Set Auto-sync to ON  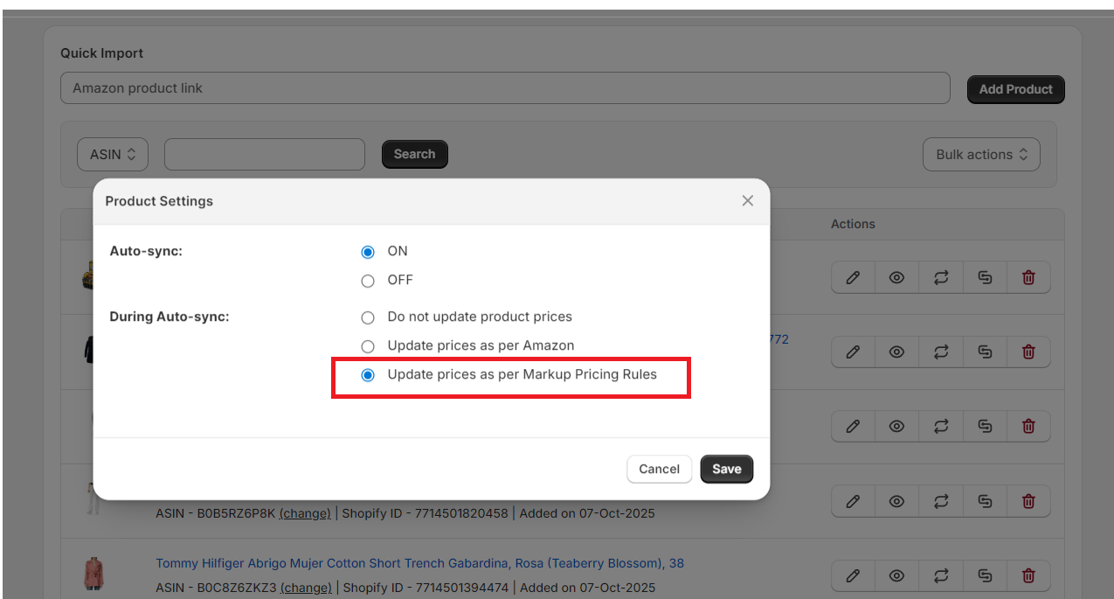pyautogui.click(x=368, y=252)
